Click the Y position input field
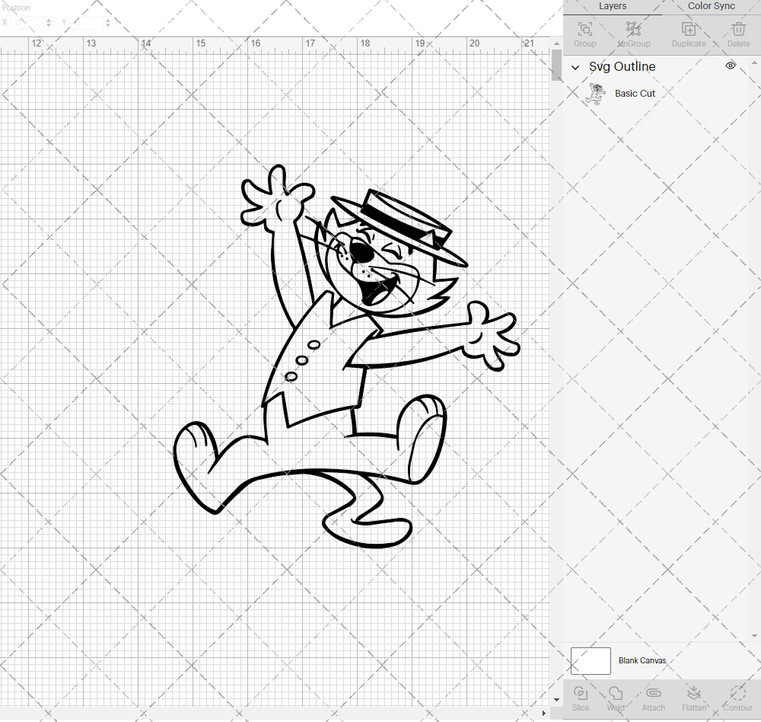This screenshot has width=761, height=722. pos(88,22)
